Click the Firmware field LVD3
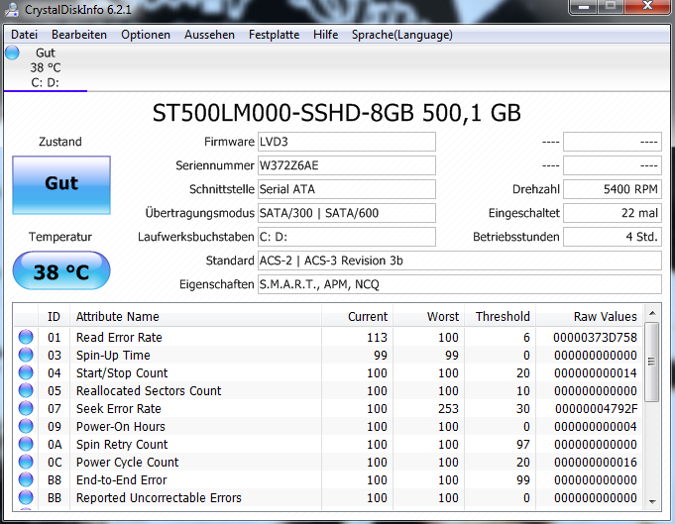This screenshot has width=675, height=524. pos(347,142)
